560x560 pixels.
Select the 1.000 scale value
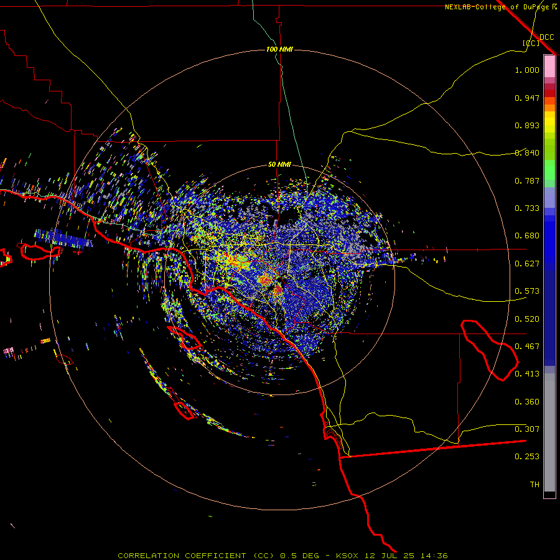click(527, 70)
